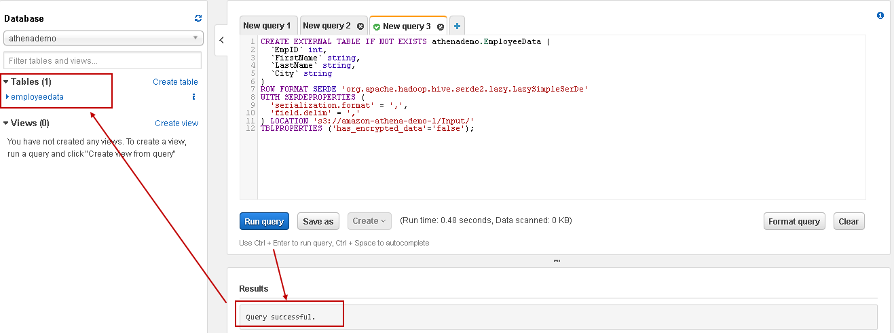Click the Create table link
894x333 pixels.
pos(175,82)
